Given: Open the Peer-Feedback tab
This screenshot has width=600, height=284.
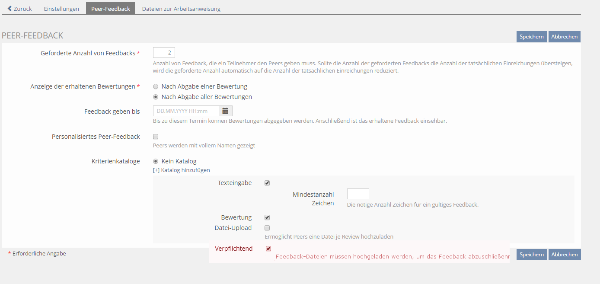Looking at the screenshot, I should (x=110, y=9).
